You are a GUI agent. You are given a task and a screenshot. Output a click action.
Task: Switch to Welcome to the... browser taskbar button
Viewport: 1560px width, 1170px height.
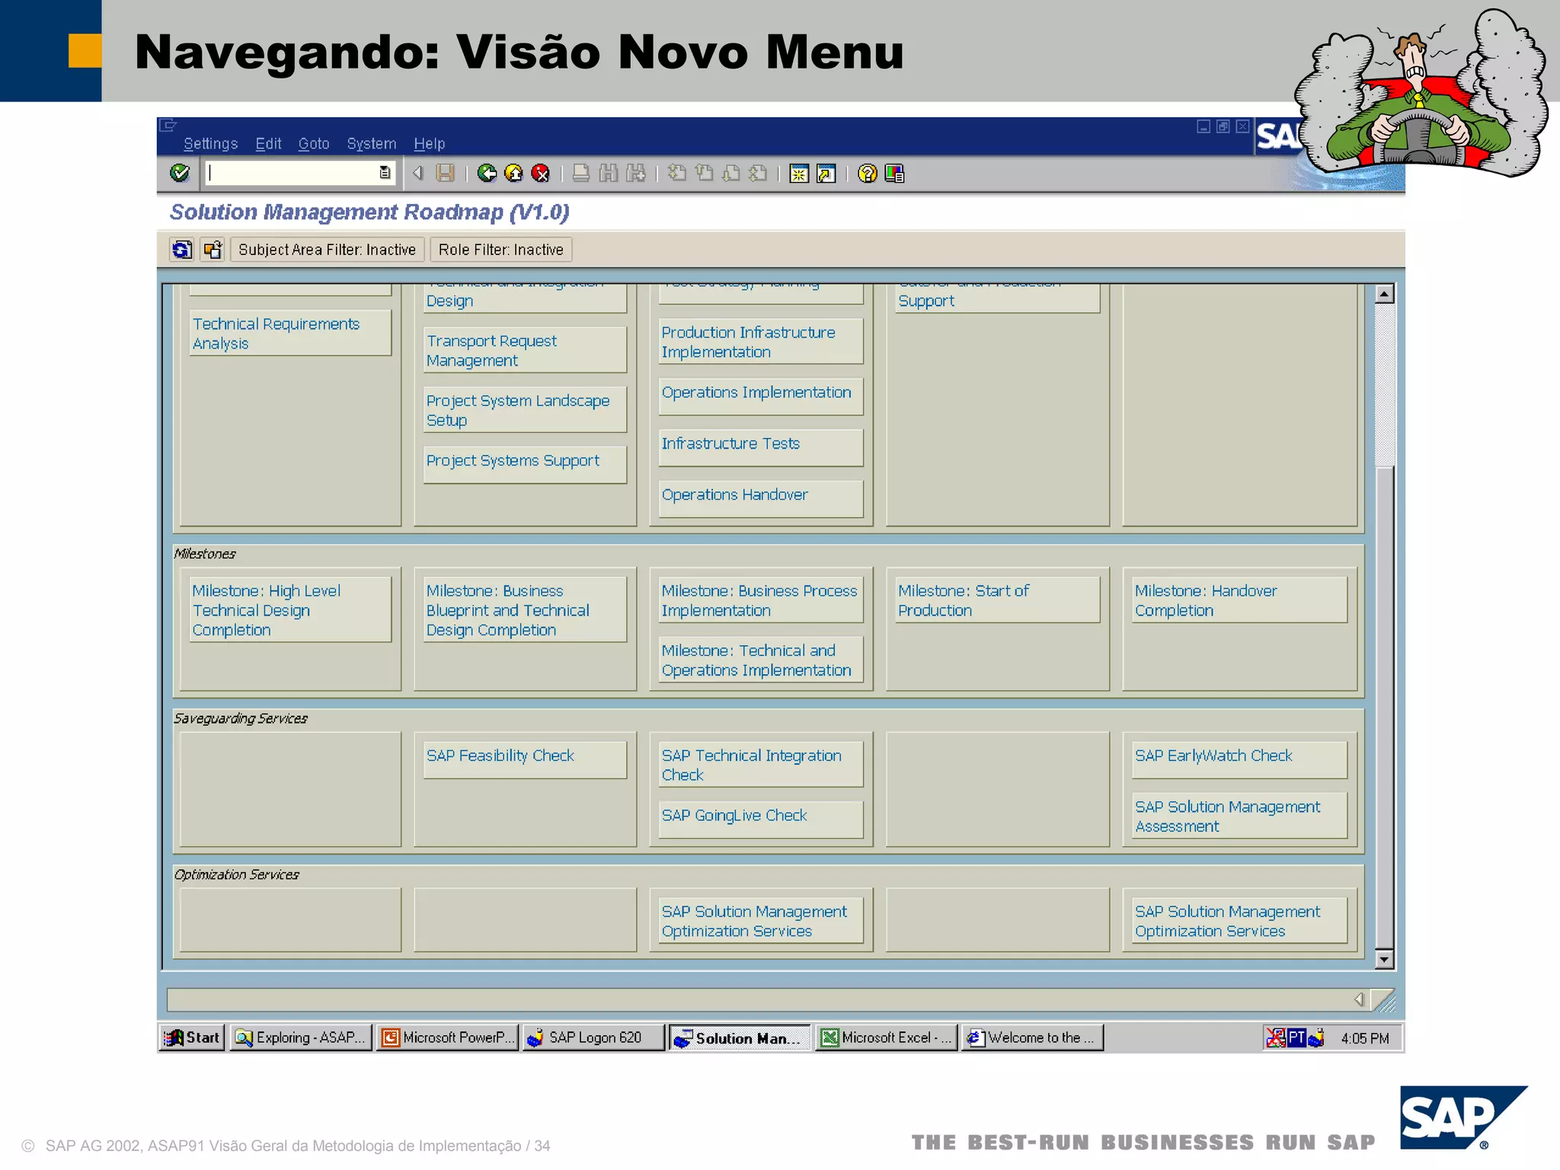[1033, 1037]
